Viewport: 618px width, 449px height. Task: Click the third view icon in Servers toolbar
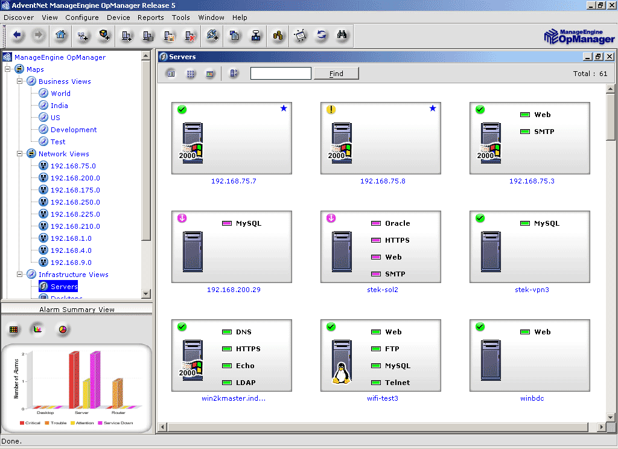tap(209, 74)
